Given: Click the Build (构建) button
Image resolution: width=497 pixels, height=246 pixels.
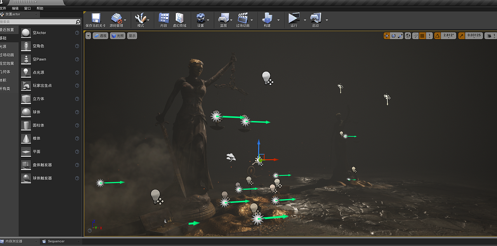Looking at the screenshot, I should click(x=267, y=19).
